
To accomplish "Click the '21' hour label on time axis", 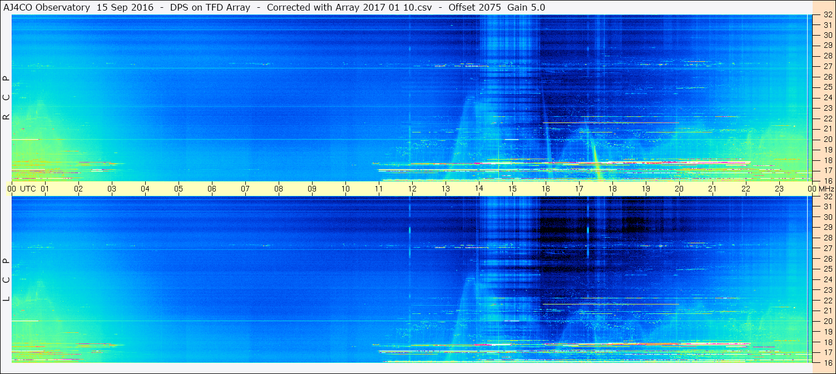I will click(713, 189).
